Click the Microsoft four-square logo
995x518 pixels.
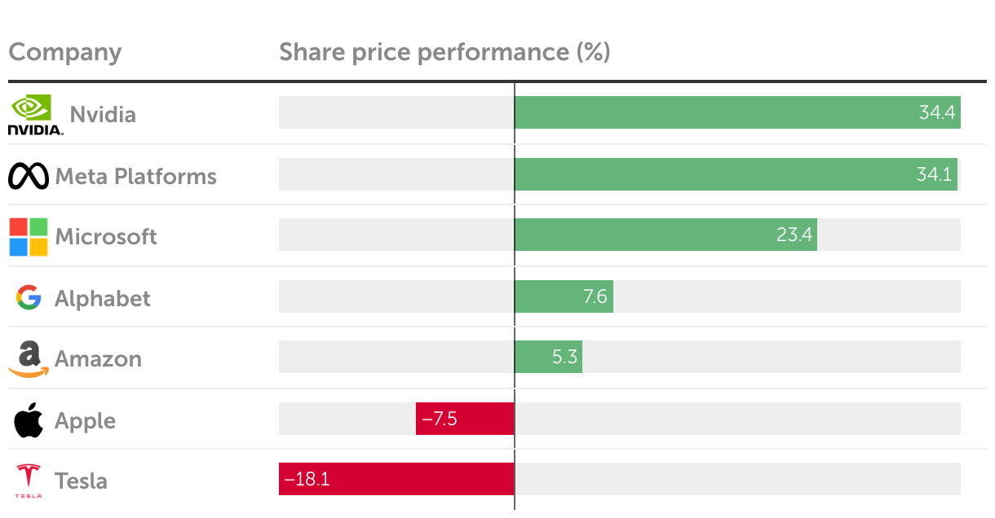29,237
